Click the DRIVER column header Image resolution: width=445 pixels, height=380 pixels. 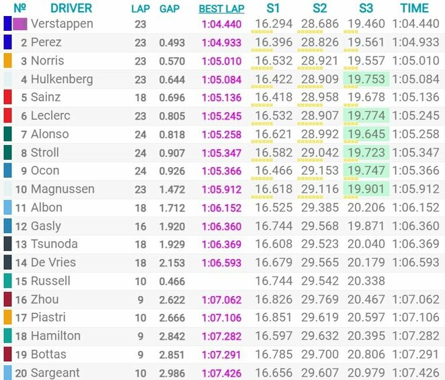coord(71,9)
